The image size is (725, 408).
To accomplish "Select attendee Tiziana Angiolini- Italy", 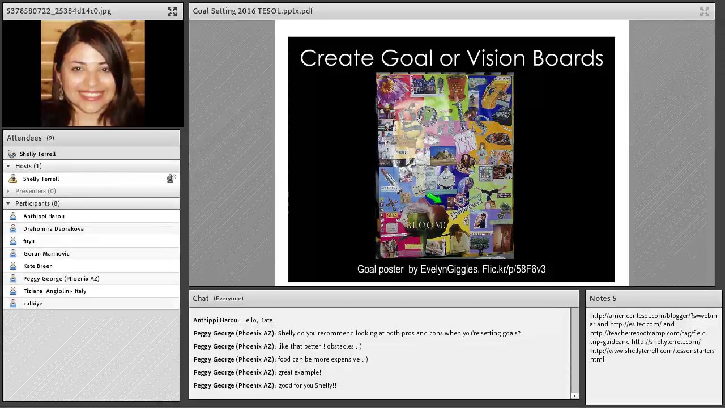I will click(x=91, y=291).
